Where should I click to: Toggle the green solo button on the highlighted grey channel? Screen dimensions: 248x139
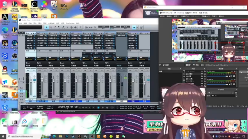[126, 78]
